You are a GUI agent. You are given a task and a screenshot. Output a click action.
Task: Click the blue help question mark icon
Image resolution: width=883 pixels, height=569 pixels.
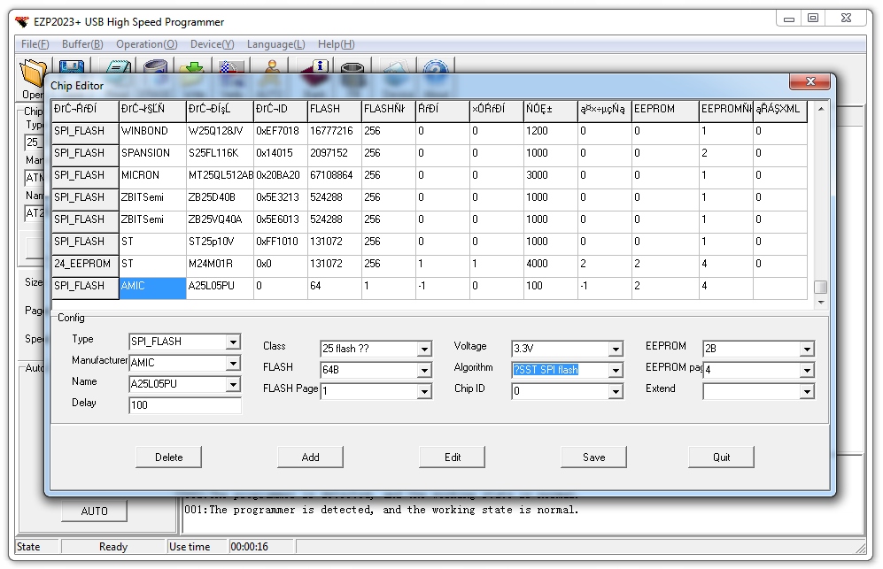[434, 67]
